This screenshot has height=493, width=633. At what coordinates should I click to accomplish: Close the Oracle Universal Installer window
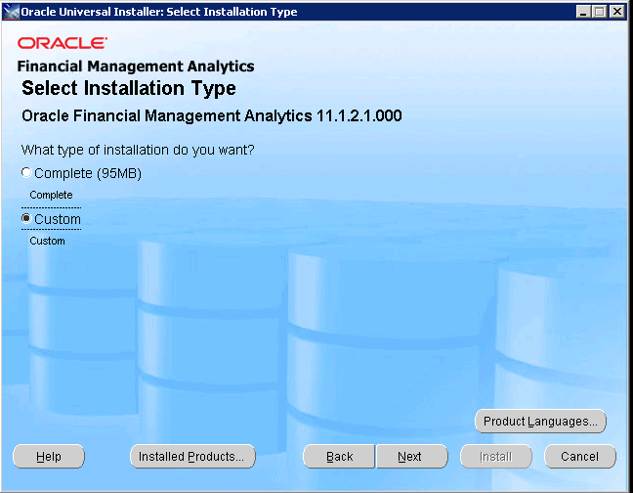617,12
